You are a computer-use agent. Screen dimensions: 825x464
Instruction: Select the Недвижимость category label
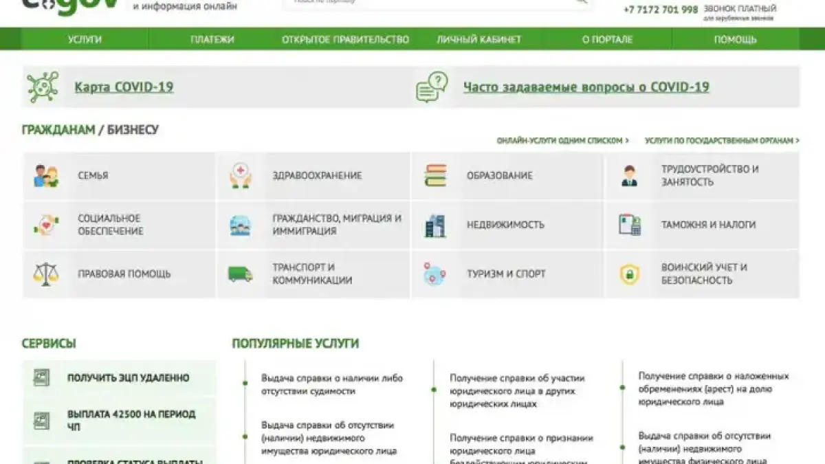point(505,225)
